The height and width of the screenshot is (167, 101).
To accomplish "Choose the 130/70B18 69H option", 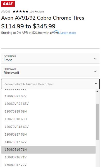I will (48, 112).
